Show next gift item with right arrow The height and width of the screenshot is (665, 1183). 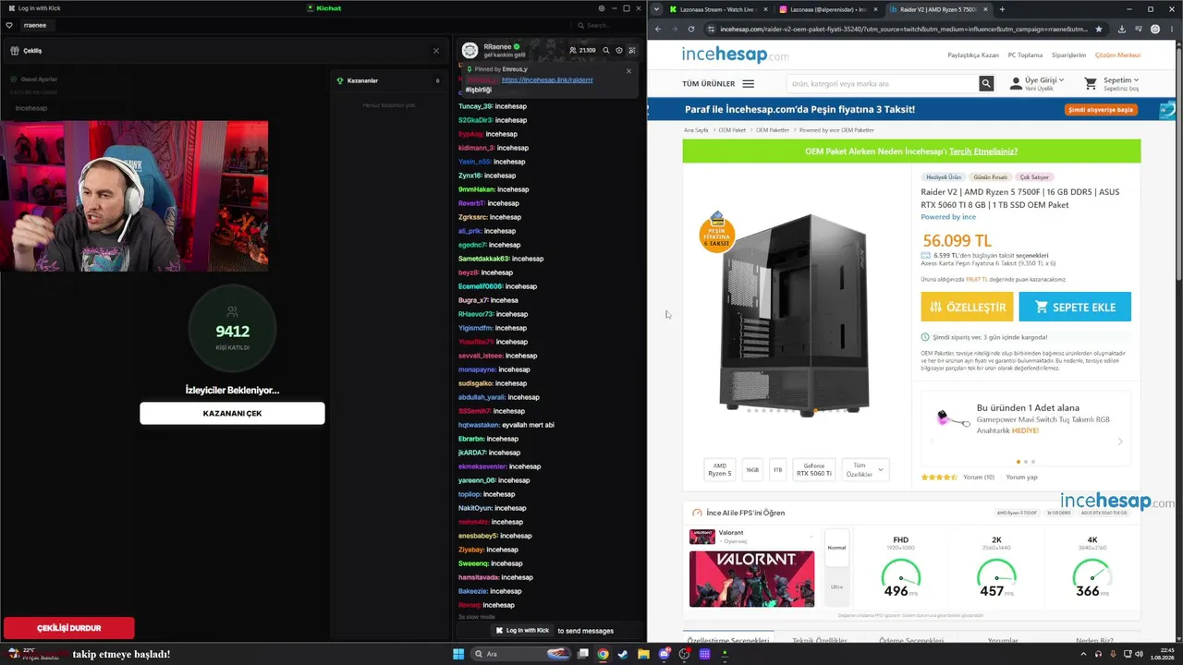coord(1120,441)
